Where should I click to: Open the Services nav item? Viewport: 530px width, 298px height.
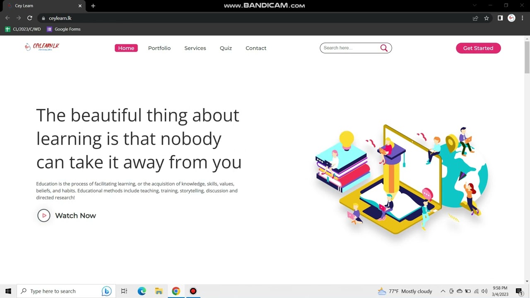195,48
